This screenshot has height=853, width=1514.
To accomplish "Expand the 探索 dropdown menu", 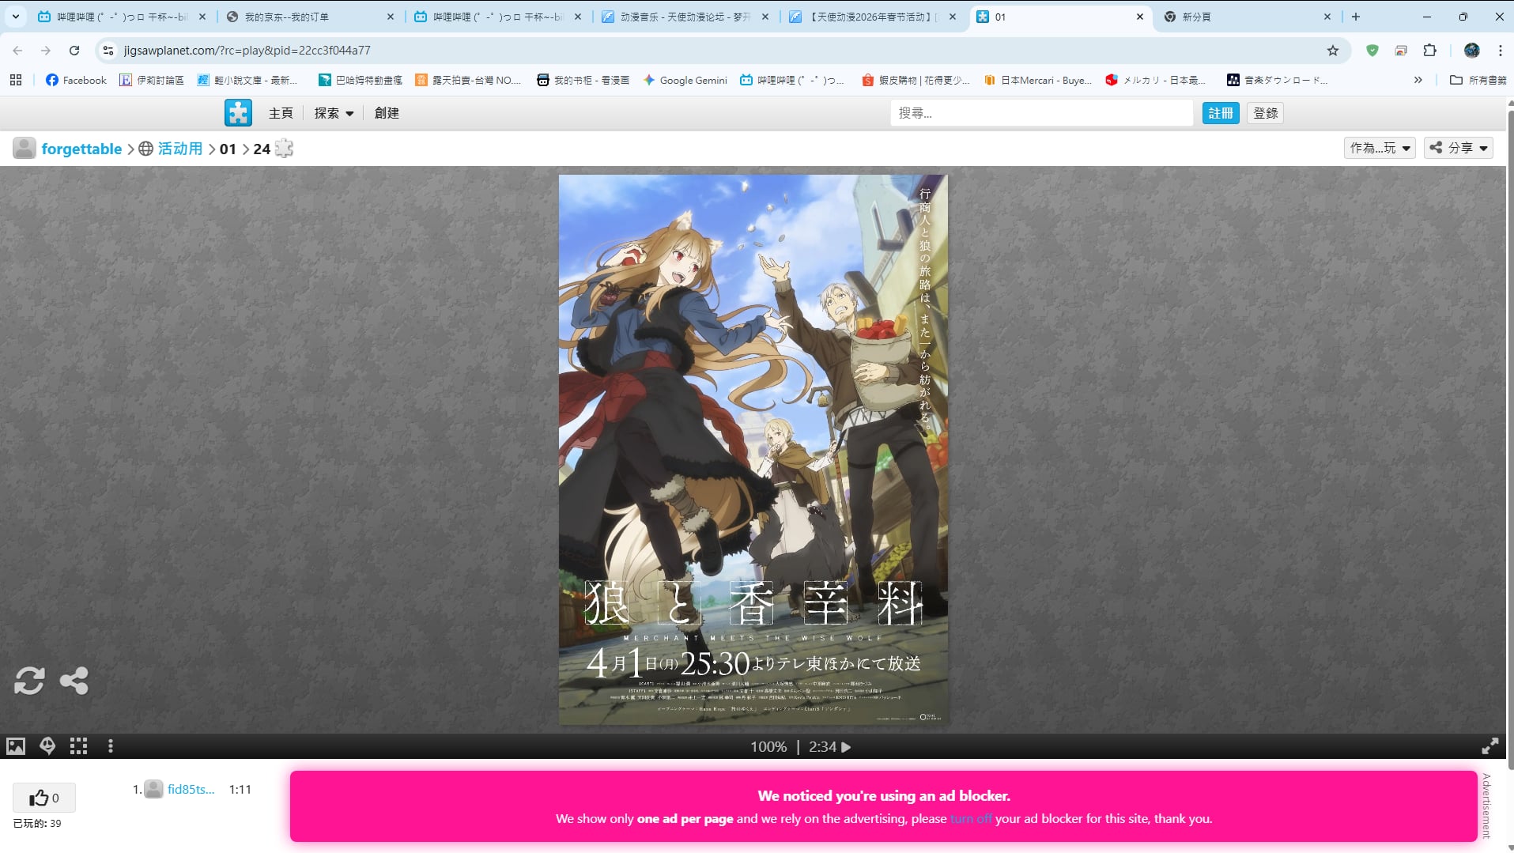I will pyautogui.click(x=334, y=113).
